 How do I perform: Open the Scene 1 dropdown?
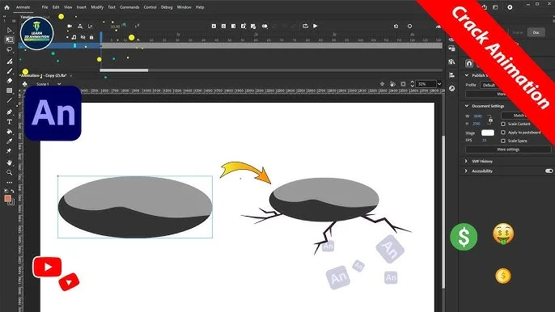click(x=59, y=84)
